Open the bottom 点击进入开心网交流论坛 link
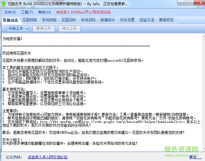This screenshot has width=205, height=161. point(47,157)
